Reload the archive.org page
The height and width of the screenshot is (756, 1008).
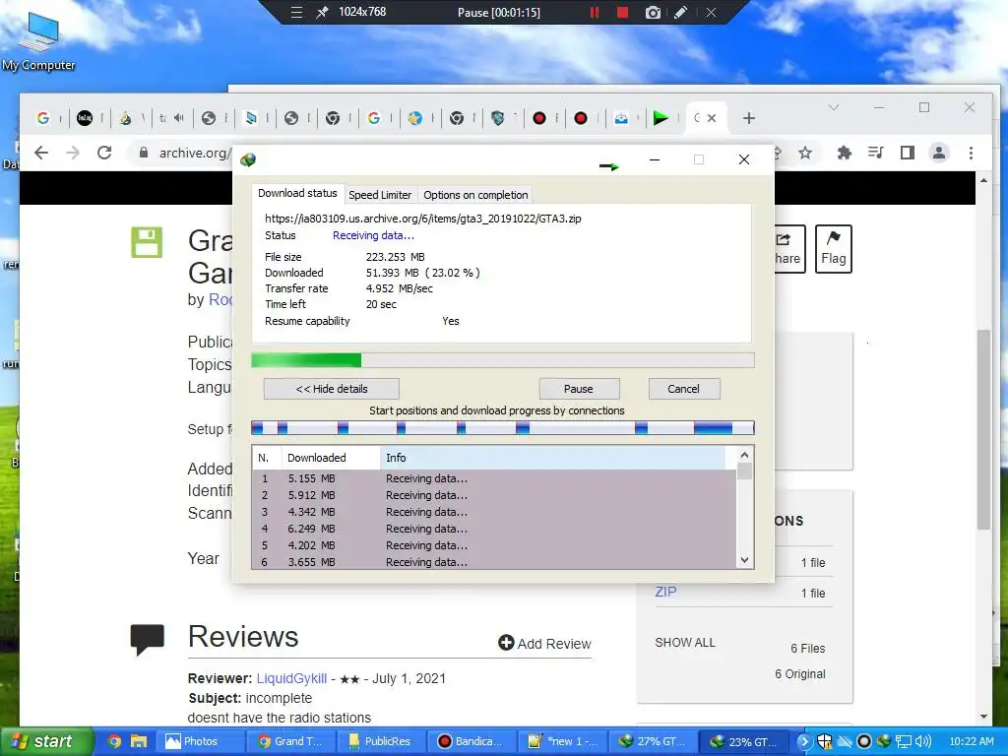pyautogui.click(x=104, y=153)
